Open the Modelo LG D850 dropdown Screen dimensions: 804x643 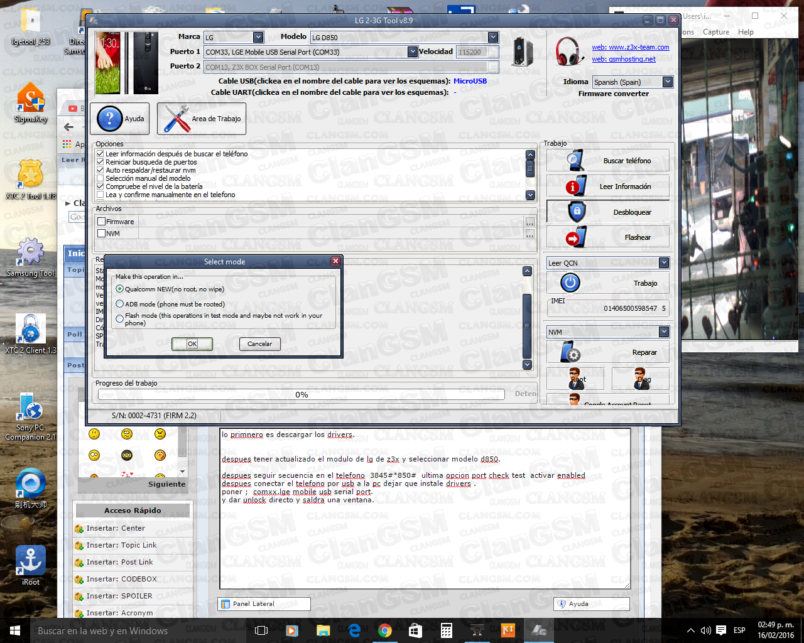(493, 37)
